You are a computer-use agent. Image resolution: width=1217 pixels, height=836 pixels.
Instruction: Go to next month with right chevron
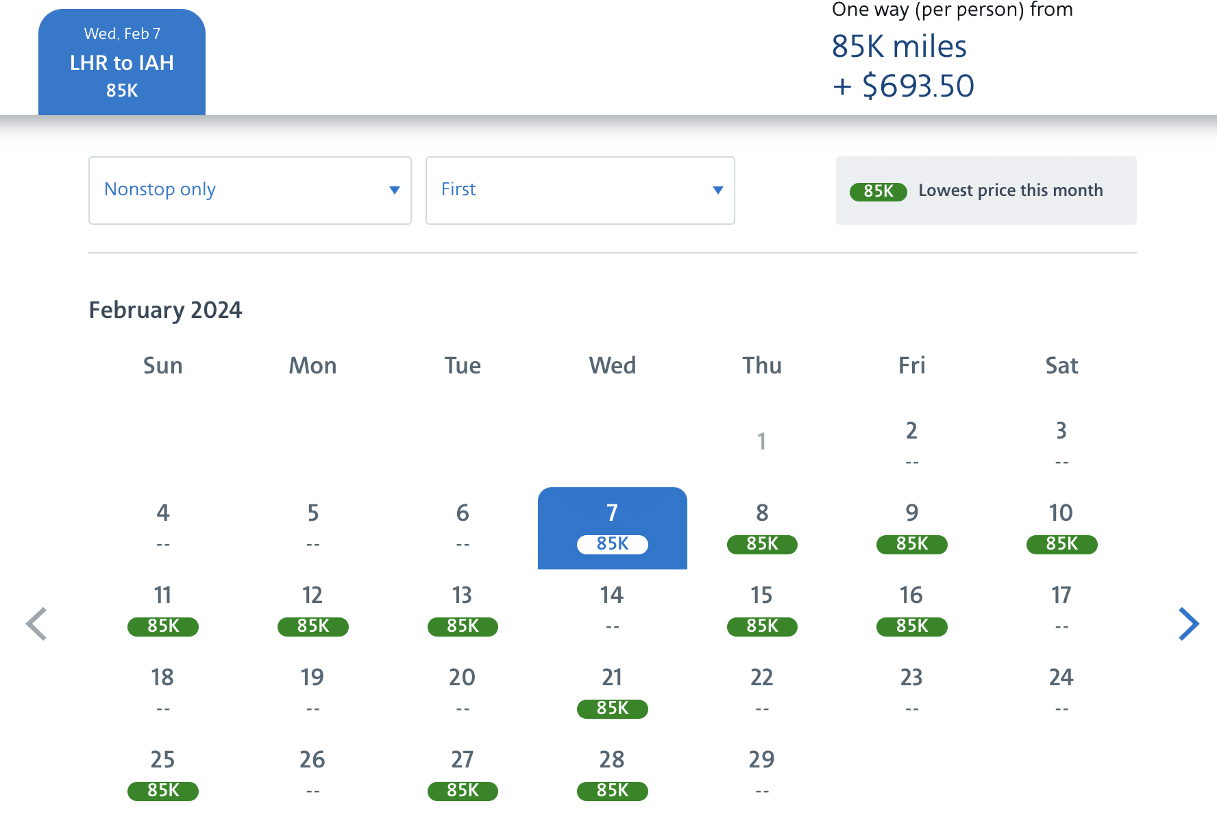pos(1188,624)
